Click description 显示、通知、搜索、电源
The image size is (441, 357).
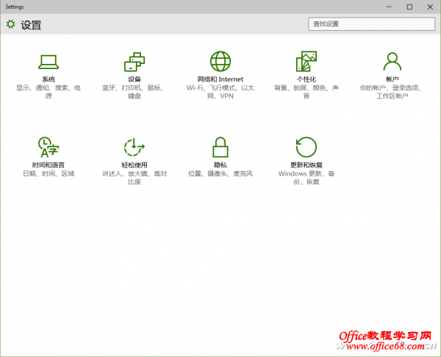[x=49, y=92]
